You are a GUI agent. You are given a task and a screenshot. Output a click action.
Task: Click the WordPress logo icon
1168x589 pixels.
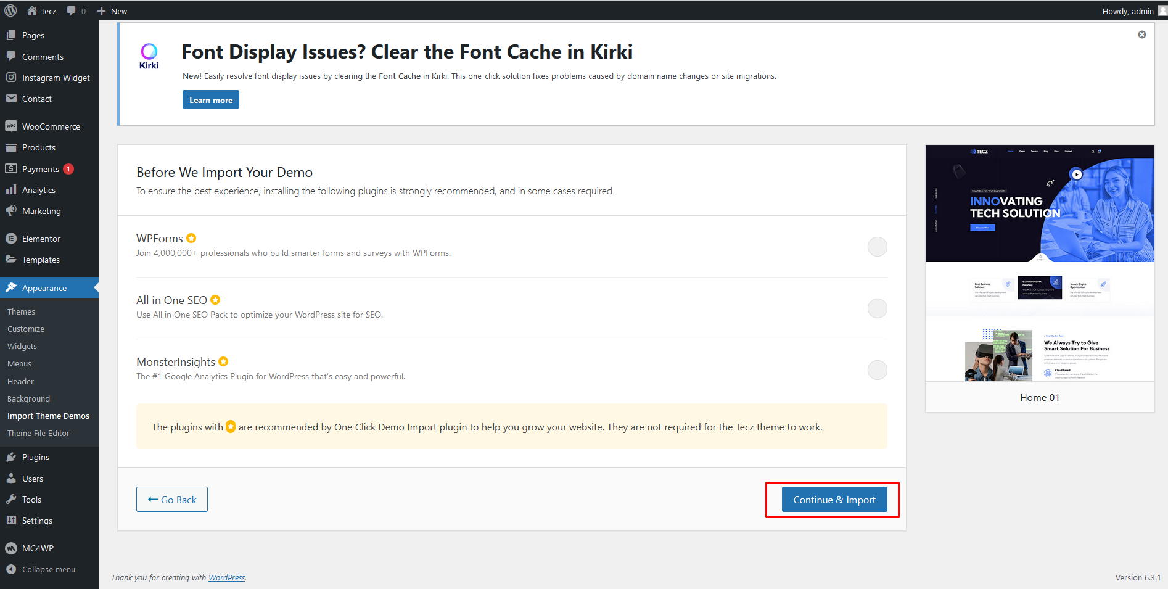click(10, 10)
